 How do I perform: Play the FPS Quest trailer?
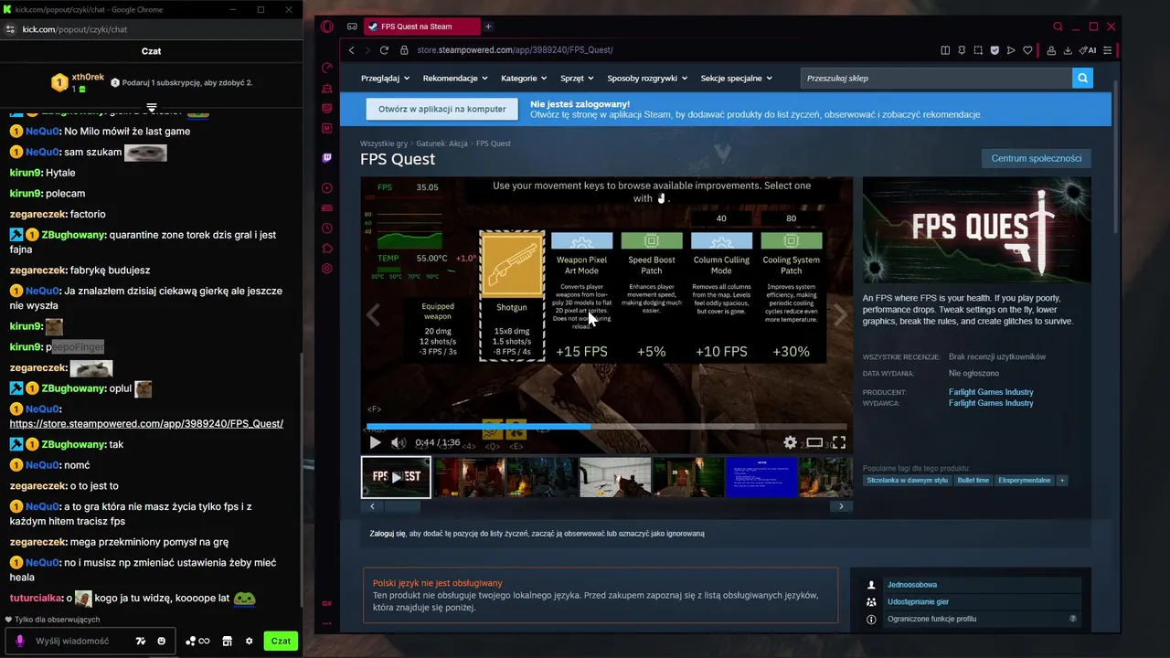(x=375, y=442)
